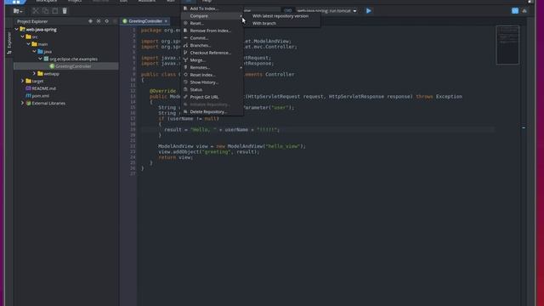Screen dimensions: 544x306
Task: Click the 'return view;' code line
Action: tap(176, 157)
